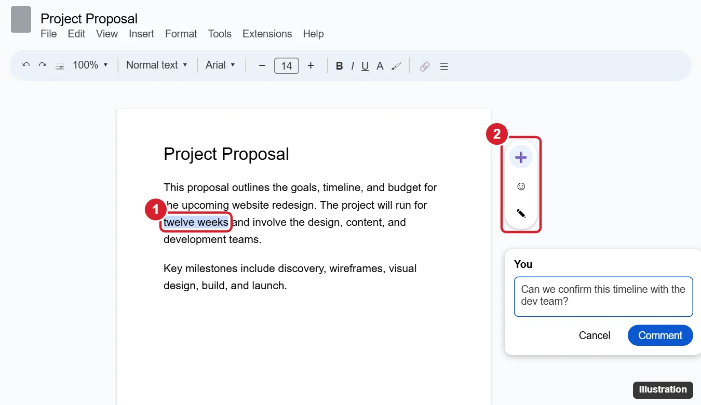This screenshot has width=701, height=405.
Task: Click the "development teams." line
Action: tap(212, 239)
